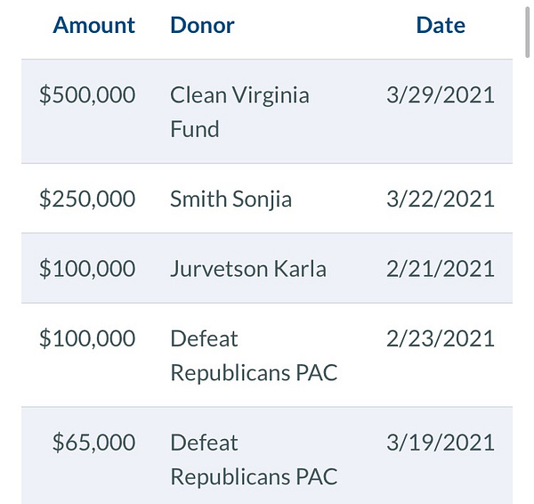Select the $65,000 amount cell
The width and height of the screenshot is (534, 504).
point(94,443)
